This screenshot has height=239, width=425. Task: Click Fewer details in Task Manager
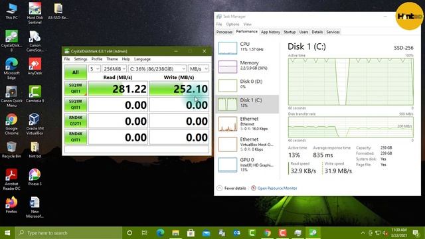232,188
